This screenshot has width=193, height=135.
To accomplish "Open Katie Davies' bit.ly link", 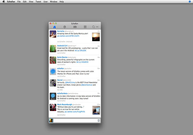I will tap(82, 62).
